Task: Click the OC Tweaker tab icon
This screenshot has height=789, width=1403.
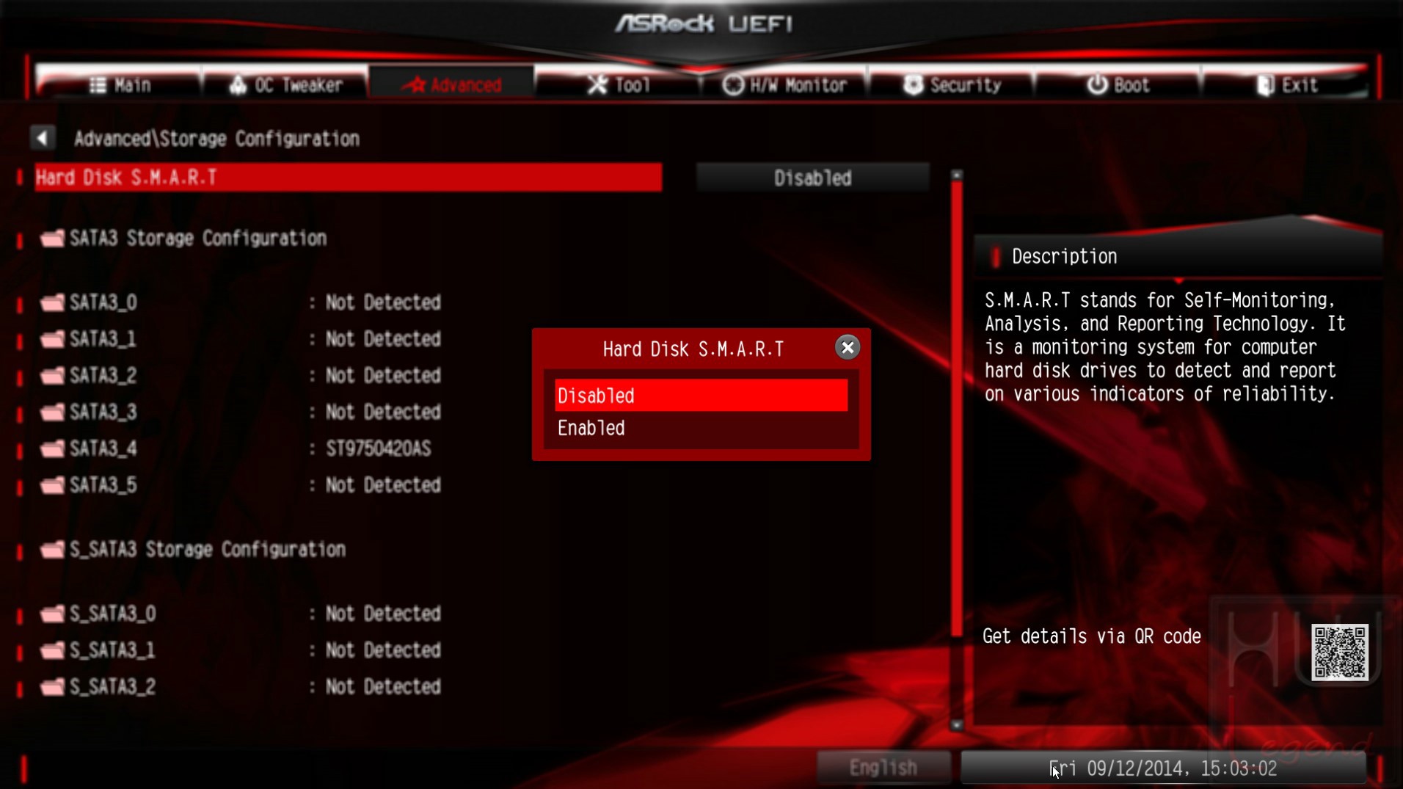Action: tap(238, 85)
